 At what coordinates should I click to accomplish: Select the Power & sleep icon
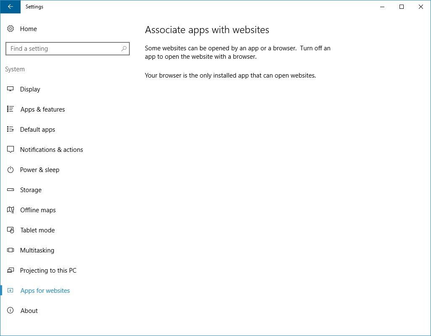[x=11, y=169]
